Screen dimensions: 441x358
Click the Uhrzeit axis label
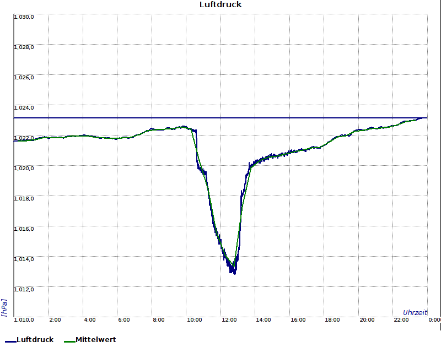click(415, 312)
